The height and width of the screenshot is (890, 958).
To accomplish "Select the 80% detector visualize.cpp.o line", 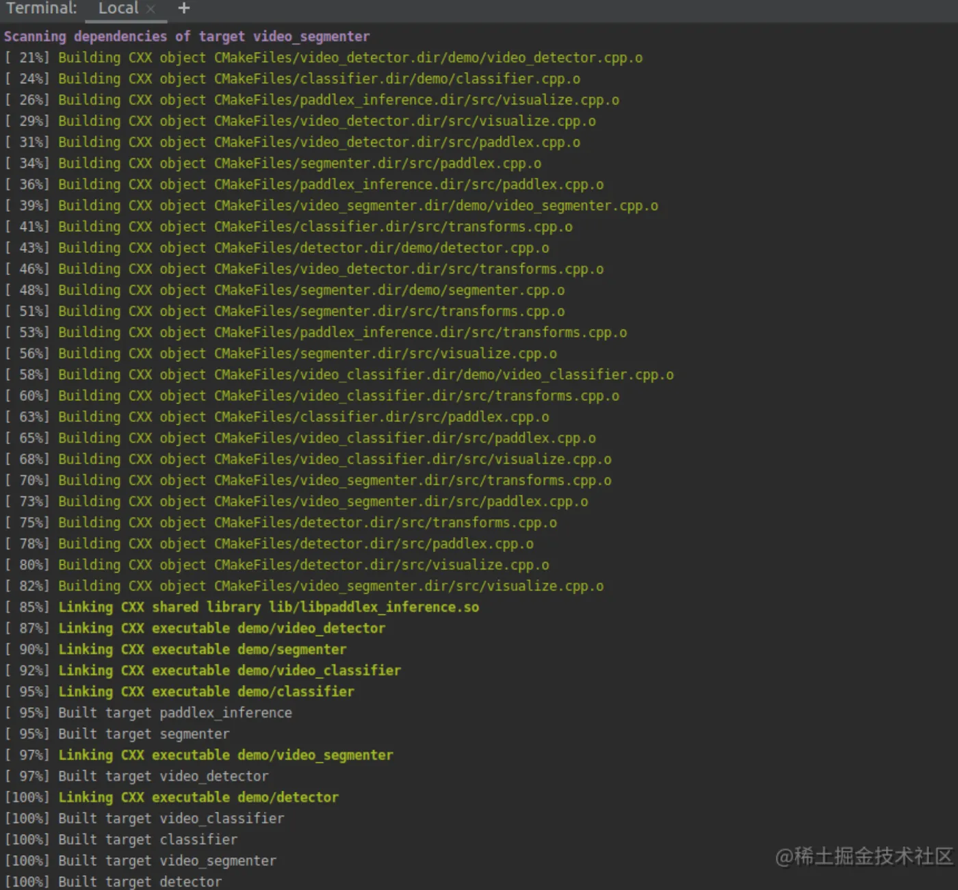I will (277, 565).
